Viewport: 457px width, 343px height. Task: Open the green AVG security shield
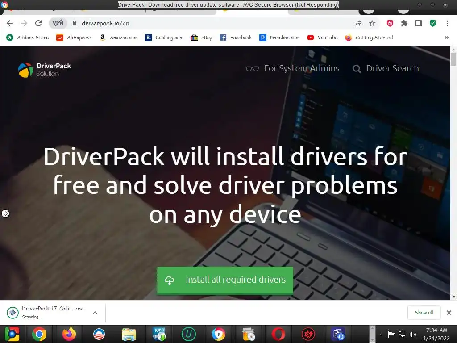click(433, 23)
